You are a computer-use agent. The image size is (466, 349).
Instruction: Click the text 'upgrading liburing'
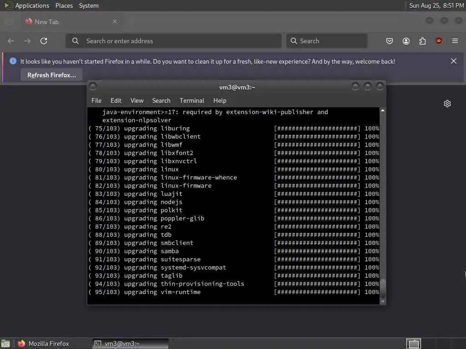tap(157, 129)
